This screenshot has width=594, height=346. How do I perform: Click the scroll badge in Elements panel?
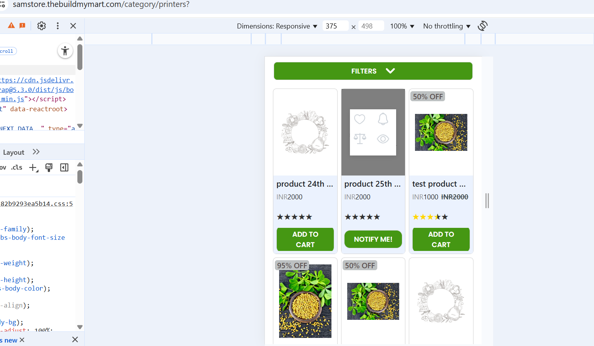pyautogui.click(x=8, y=51)
